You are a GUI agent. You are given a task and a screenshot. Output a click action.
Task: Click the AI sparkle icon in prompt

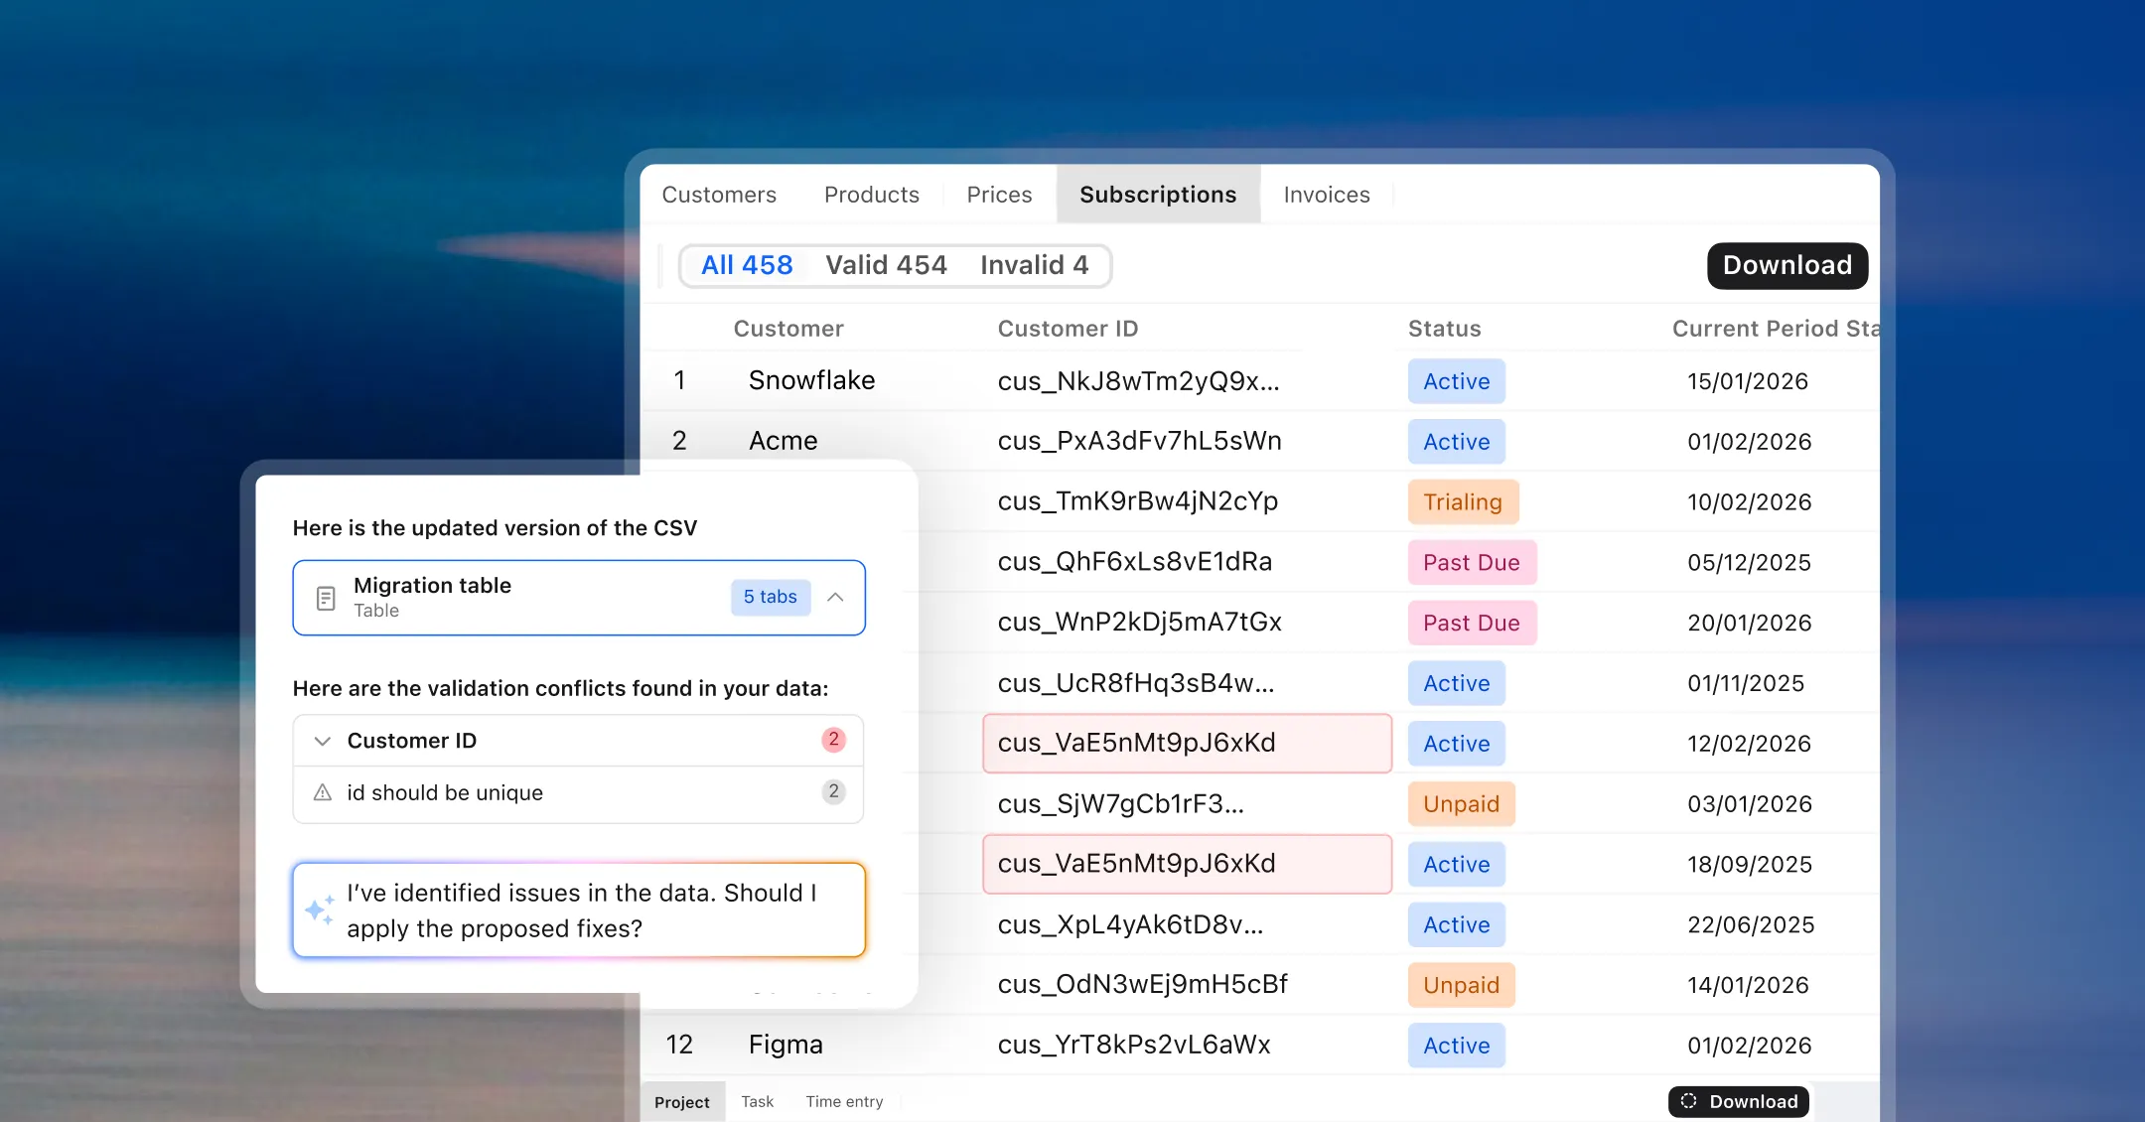tap(320, 910)
